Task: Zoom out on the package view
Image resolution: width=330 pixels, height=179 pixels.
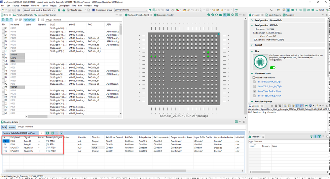Action: click(x=213, y=15)
